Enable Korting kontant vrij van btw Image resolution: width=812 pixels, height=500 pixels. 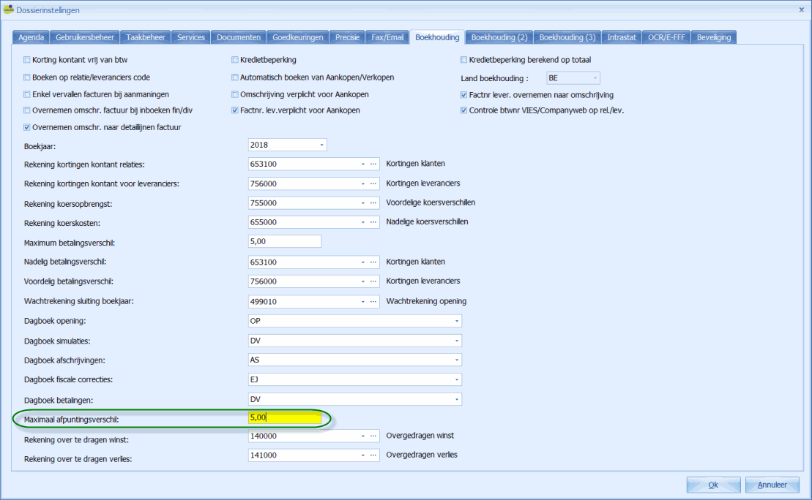click(27, 60)
